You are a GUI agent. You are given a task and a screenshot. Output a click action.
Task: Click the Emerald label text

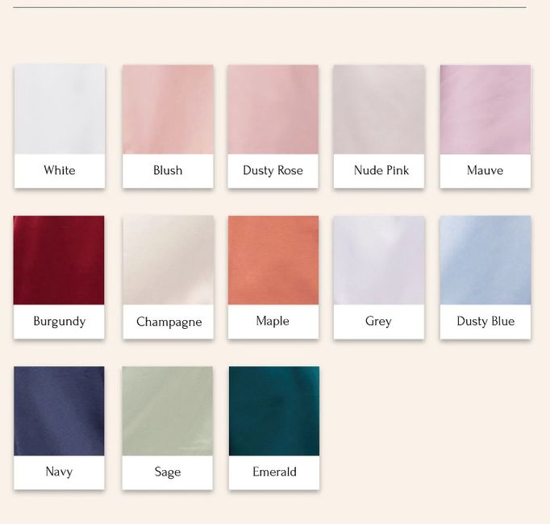pos(274,472)
